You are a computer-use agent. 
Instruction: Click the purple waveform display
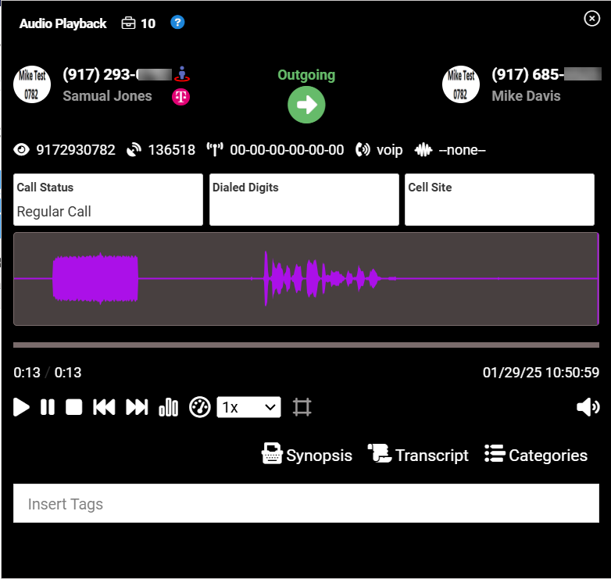pos(305,278)
